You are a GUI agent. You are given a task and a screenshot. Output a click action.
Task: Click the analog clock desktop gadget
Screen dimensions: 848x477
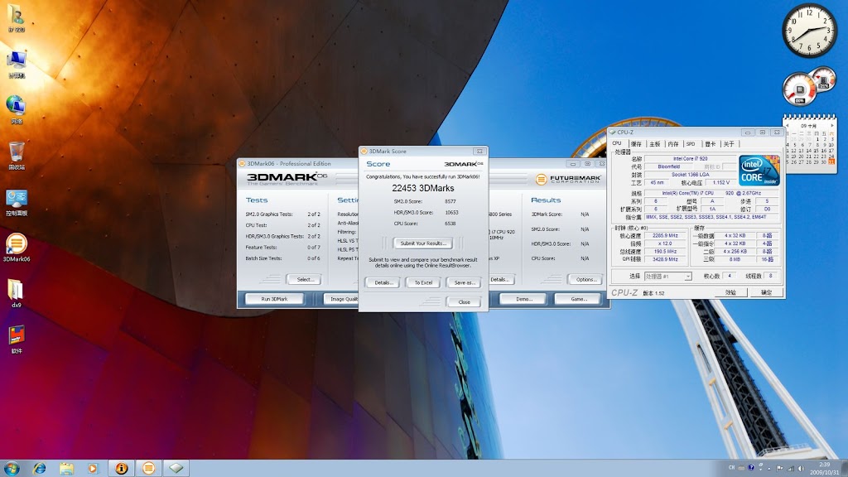click(x=809, y=31)
